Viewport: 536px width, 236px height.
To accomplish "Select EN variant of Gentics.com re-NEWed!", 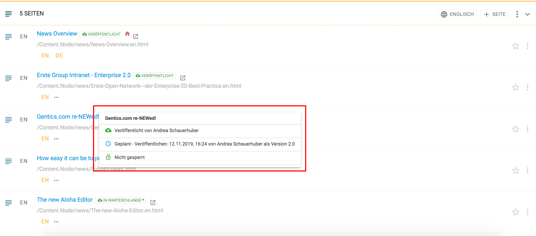I will coord(45,138).
